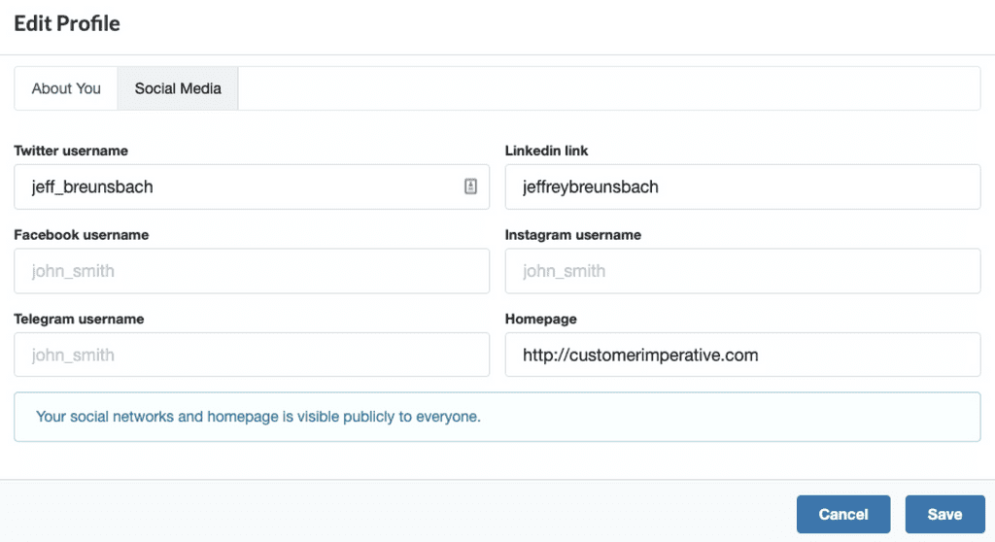Image resolution: width=995 pixels, height=542 pixels.
Task: Click the Linkedin link input field
Action: (742, 186)
